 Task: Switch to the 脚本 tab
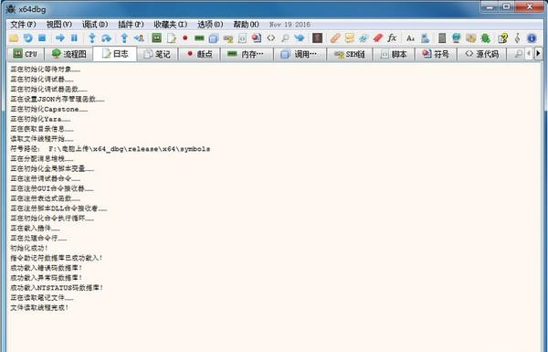[394, 54]
